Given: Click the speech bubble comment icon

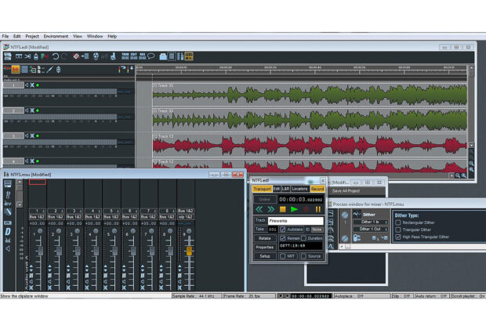Looking at the screenshot, I should point(151,56).
